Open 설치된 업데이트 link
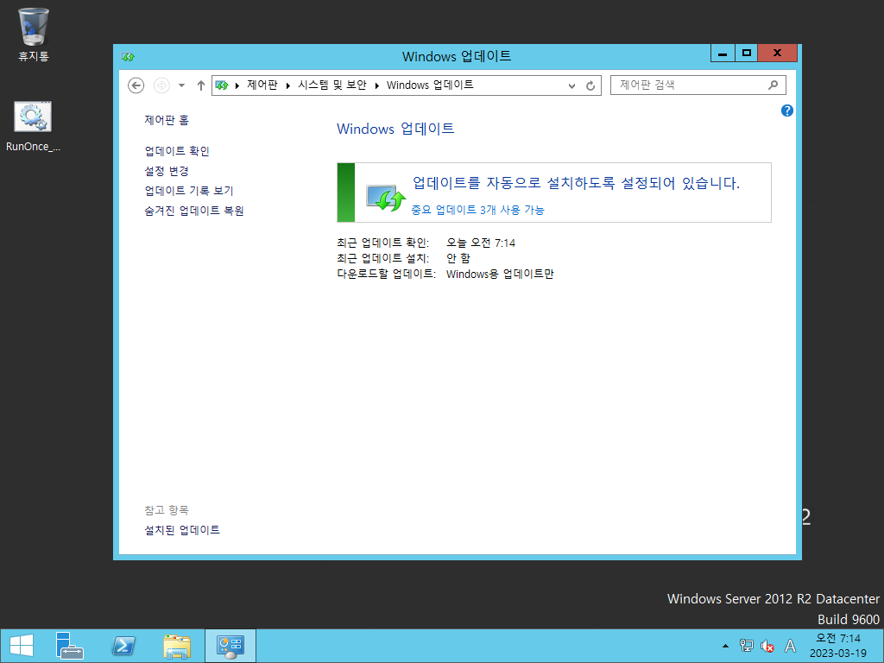The image size is (884, 663). [182, 530]
